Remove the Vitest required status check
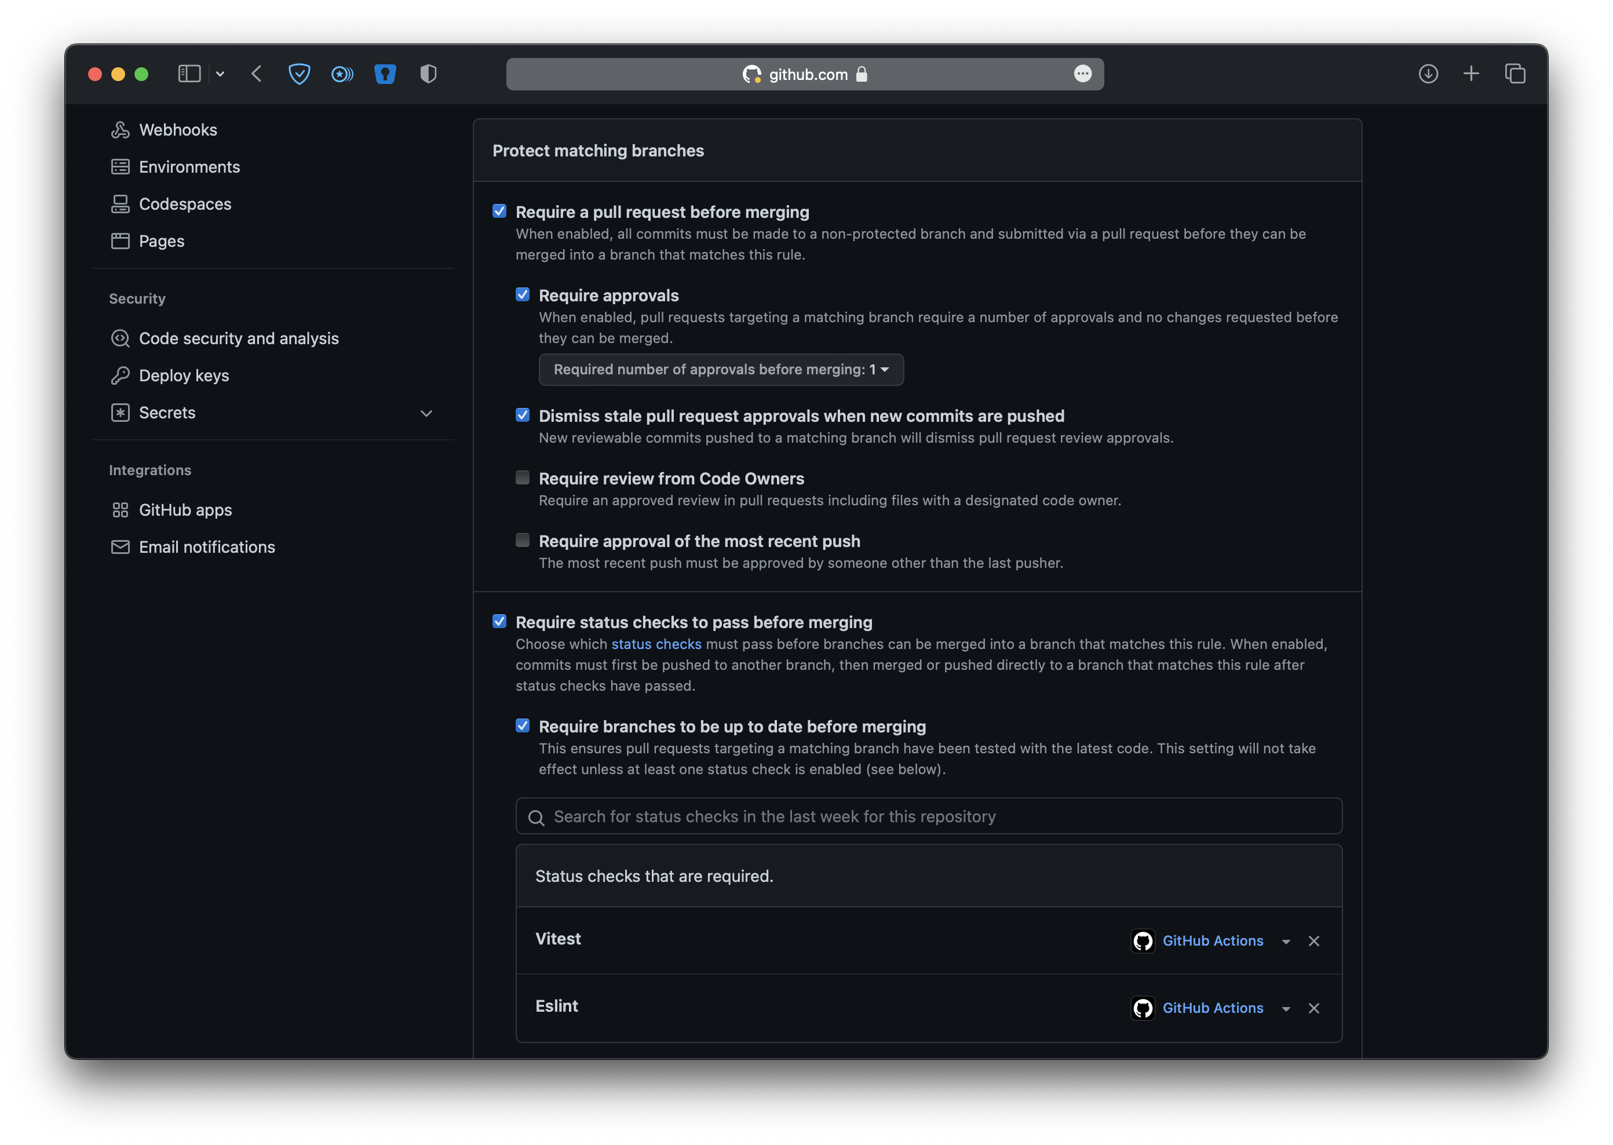Image resolution: width=1613 pixels, height=1145 pixels. (x=1313, y=941)
